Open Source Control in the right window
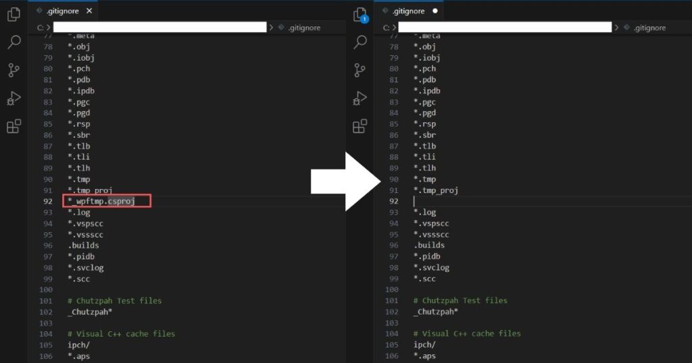This screenshot has width=692, height=363. 360,70
